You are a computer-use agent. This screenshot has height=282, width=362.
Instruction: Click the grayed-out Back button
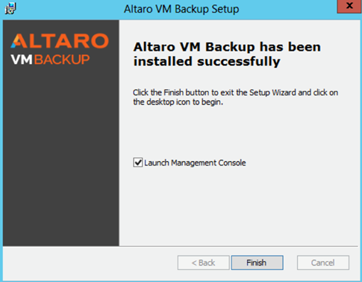[203, 263]
